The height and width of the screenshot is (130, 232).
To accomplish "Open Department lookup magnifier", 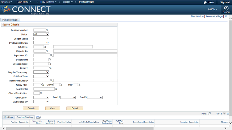I will 50,59.
